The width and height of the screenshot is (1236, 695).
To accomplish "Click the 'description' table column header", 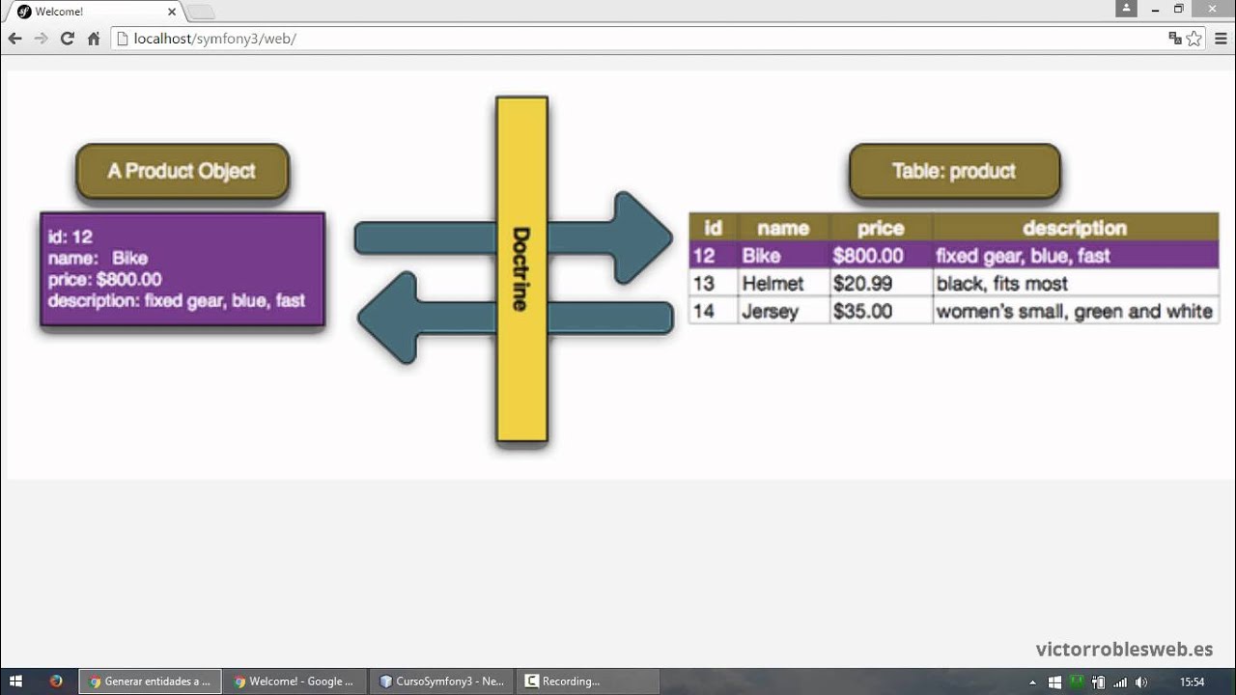I will click(x=1075, y=228).
